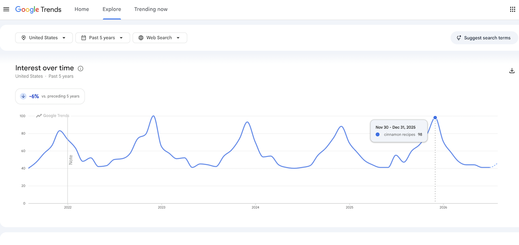Click cinnamon recipes label in tooltip
This screenshot has width=519, height=245.
pyautogui.click(x=399, y=134)
